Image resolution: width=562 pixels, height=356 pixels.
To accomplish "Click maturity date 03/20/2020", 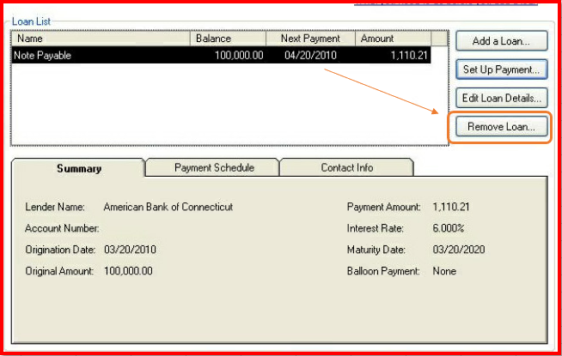I will point(458,250).
